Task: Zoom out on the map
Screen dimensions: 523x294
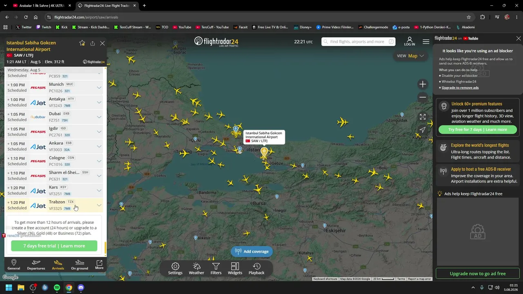Action: tap(422, 97)
